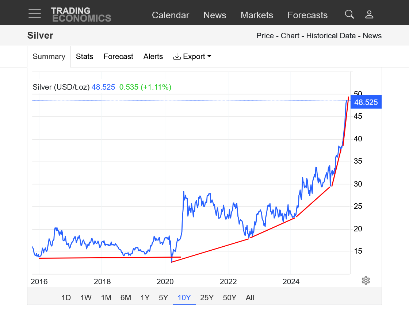Open the user account icon

pyautogui.click(x=369, y=15)
